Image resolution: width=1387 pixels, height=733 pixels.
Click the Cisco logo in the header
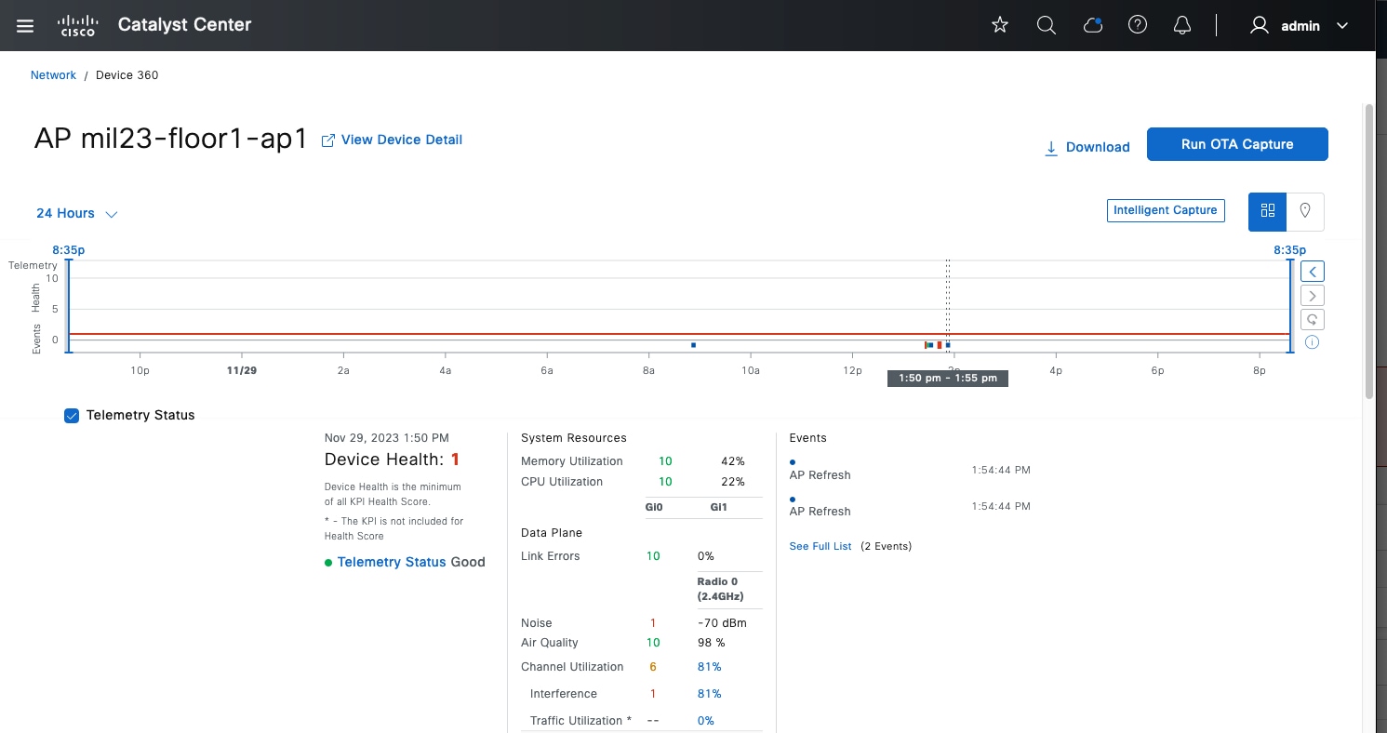click(x=78, y=25)
